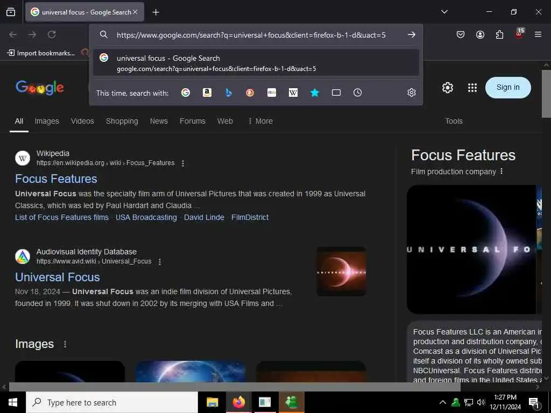Image resolution: width=551 pixels, height=413 pixels.
Task: Click the go arrow in URL bar
Action: [411, 35]
